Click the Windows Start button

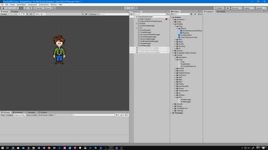pos(3,148)
